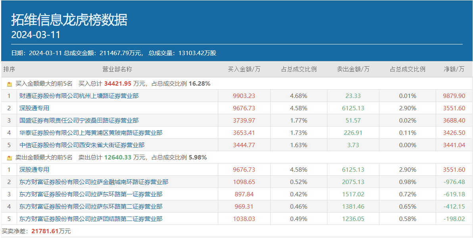Open 财通证券杭州上塘路证券营业部 link
Image resolution: width=473 pixels, height=238 pixels.
tap(79, 96)
